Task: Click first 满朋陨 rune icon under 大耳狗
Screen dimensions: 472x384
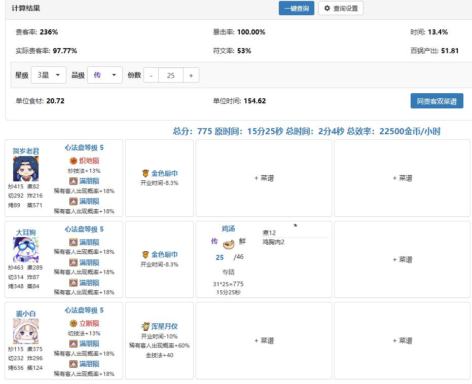Action: click(x=74, y=242)
